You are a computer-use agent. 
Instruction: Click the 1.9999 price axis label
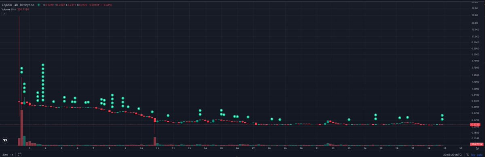point(475,75)
